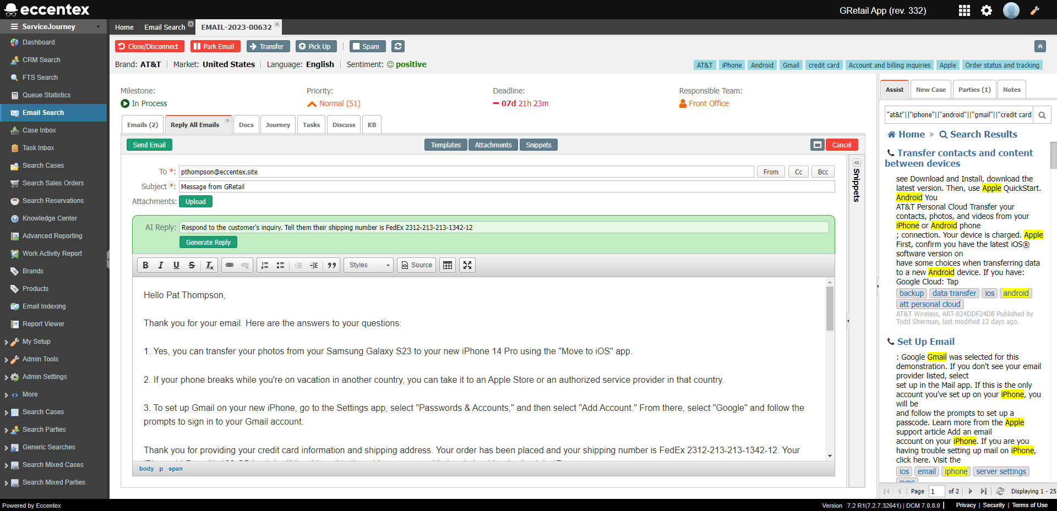Increase indent in the editor
The height and width of the screenshot is (511, 1057).
314,265
